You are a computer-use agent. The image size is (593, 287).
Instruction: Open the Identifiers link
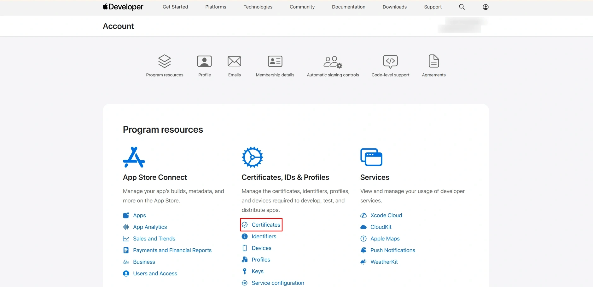pyautogui.click(x=264, y=236)
